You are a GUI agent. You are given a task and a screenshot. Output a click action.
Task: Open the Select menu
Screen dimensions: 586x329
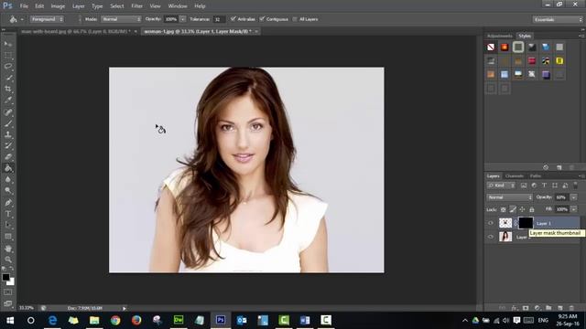point(116,6)
